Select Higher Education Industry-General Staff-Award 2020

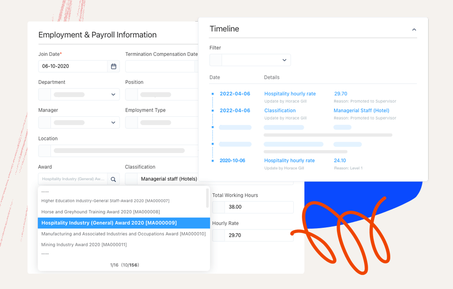(105, 201)
